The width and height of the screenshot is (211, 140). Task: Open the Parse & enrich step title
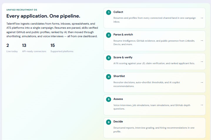click(123, 35)
